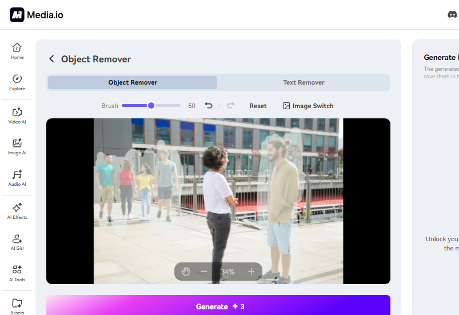Click the woman in yellow shirt on canvas

coord(145,192)
